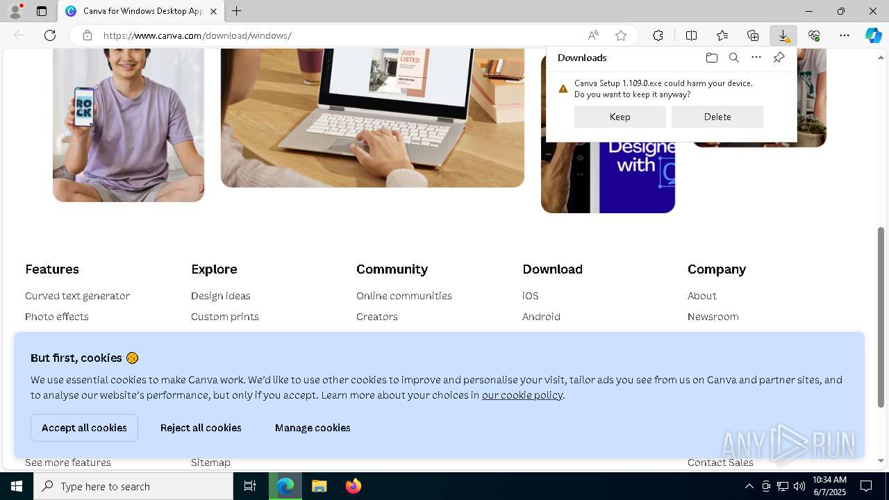Screen dimensions: 889x500
Task: Activate Read aloud icon
Action: coord(593,35)
